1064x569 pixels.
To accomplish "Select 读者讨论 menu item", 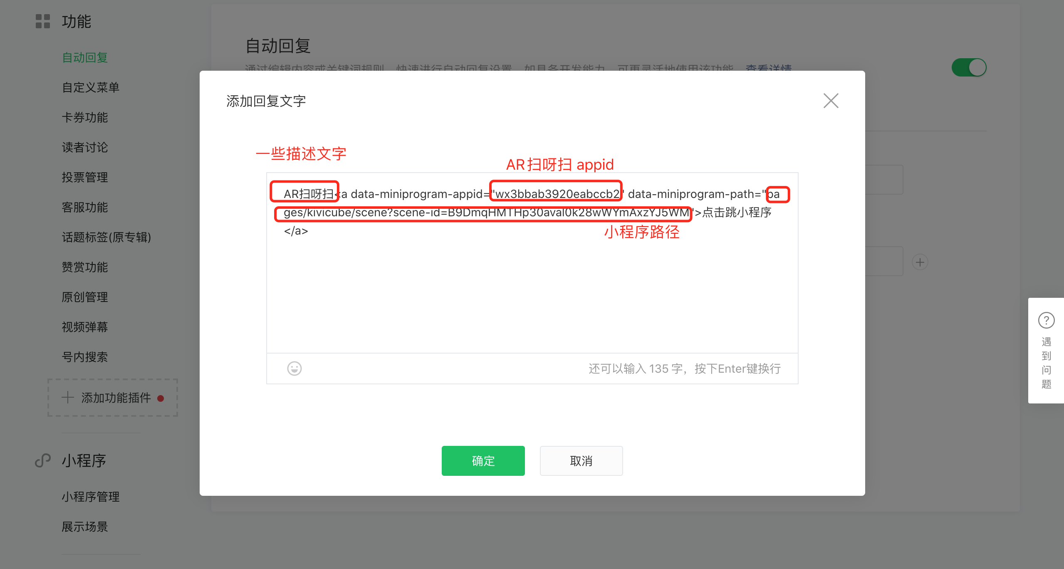I will click(x=85, y=147).
